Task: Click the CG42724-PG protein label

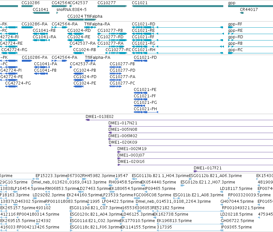Action: (x=18, y=83)
